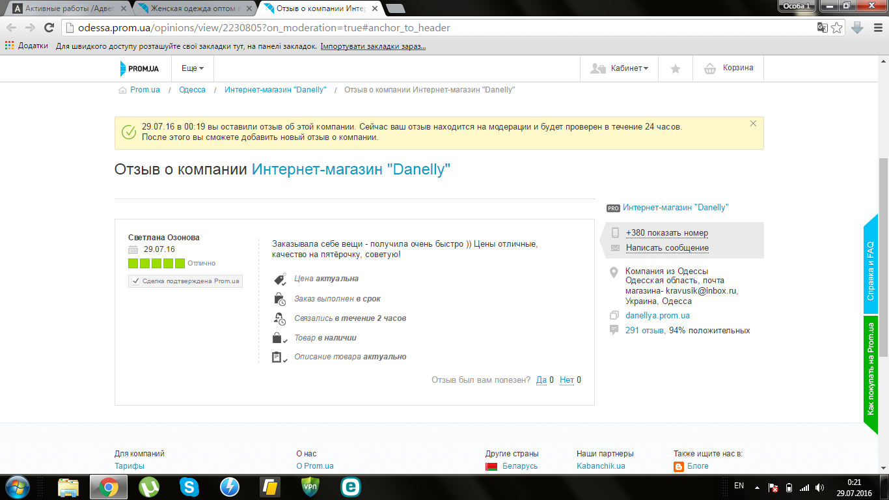
Task: Switch to Активные работы browser tab
Action: (x=68, y=8)
